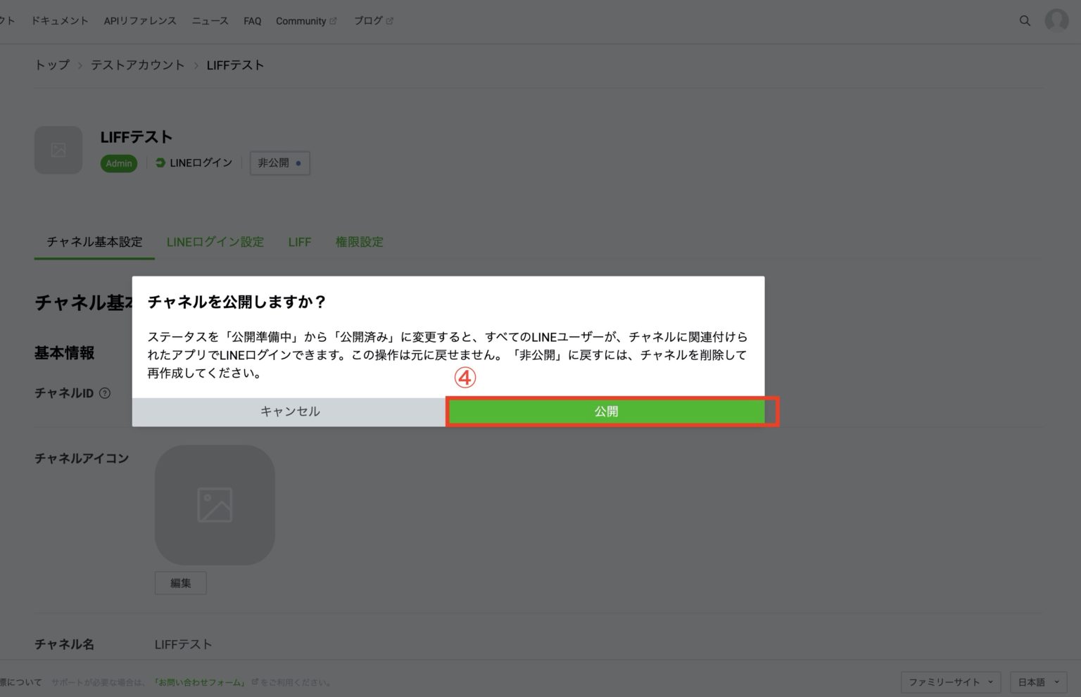Click the Admin badge
The image size is (1081, 697).
point(119,163)
